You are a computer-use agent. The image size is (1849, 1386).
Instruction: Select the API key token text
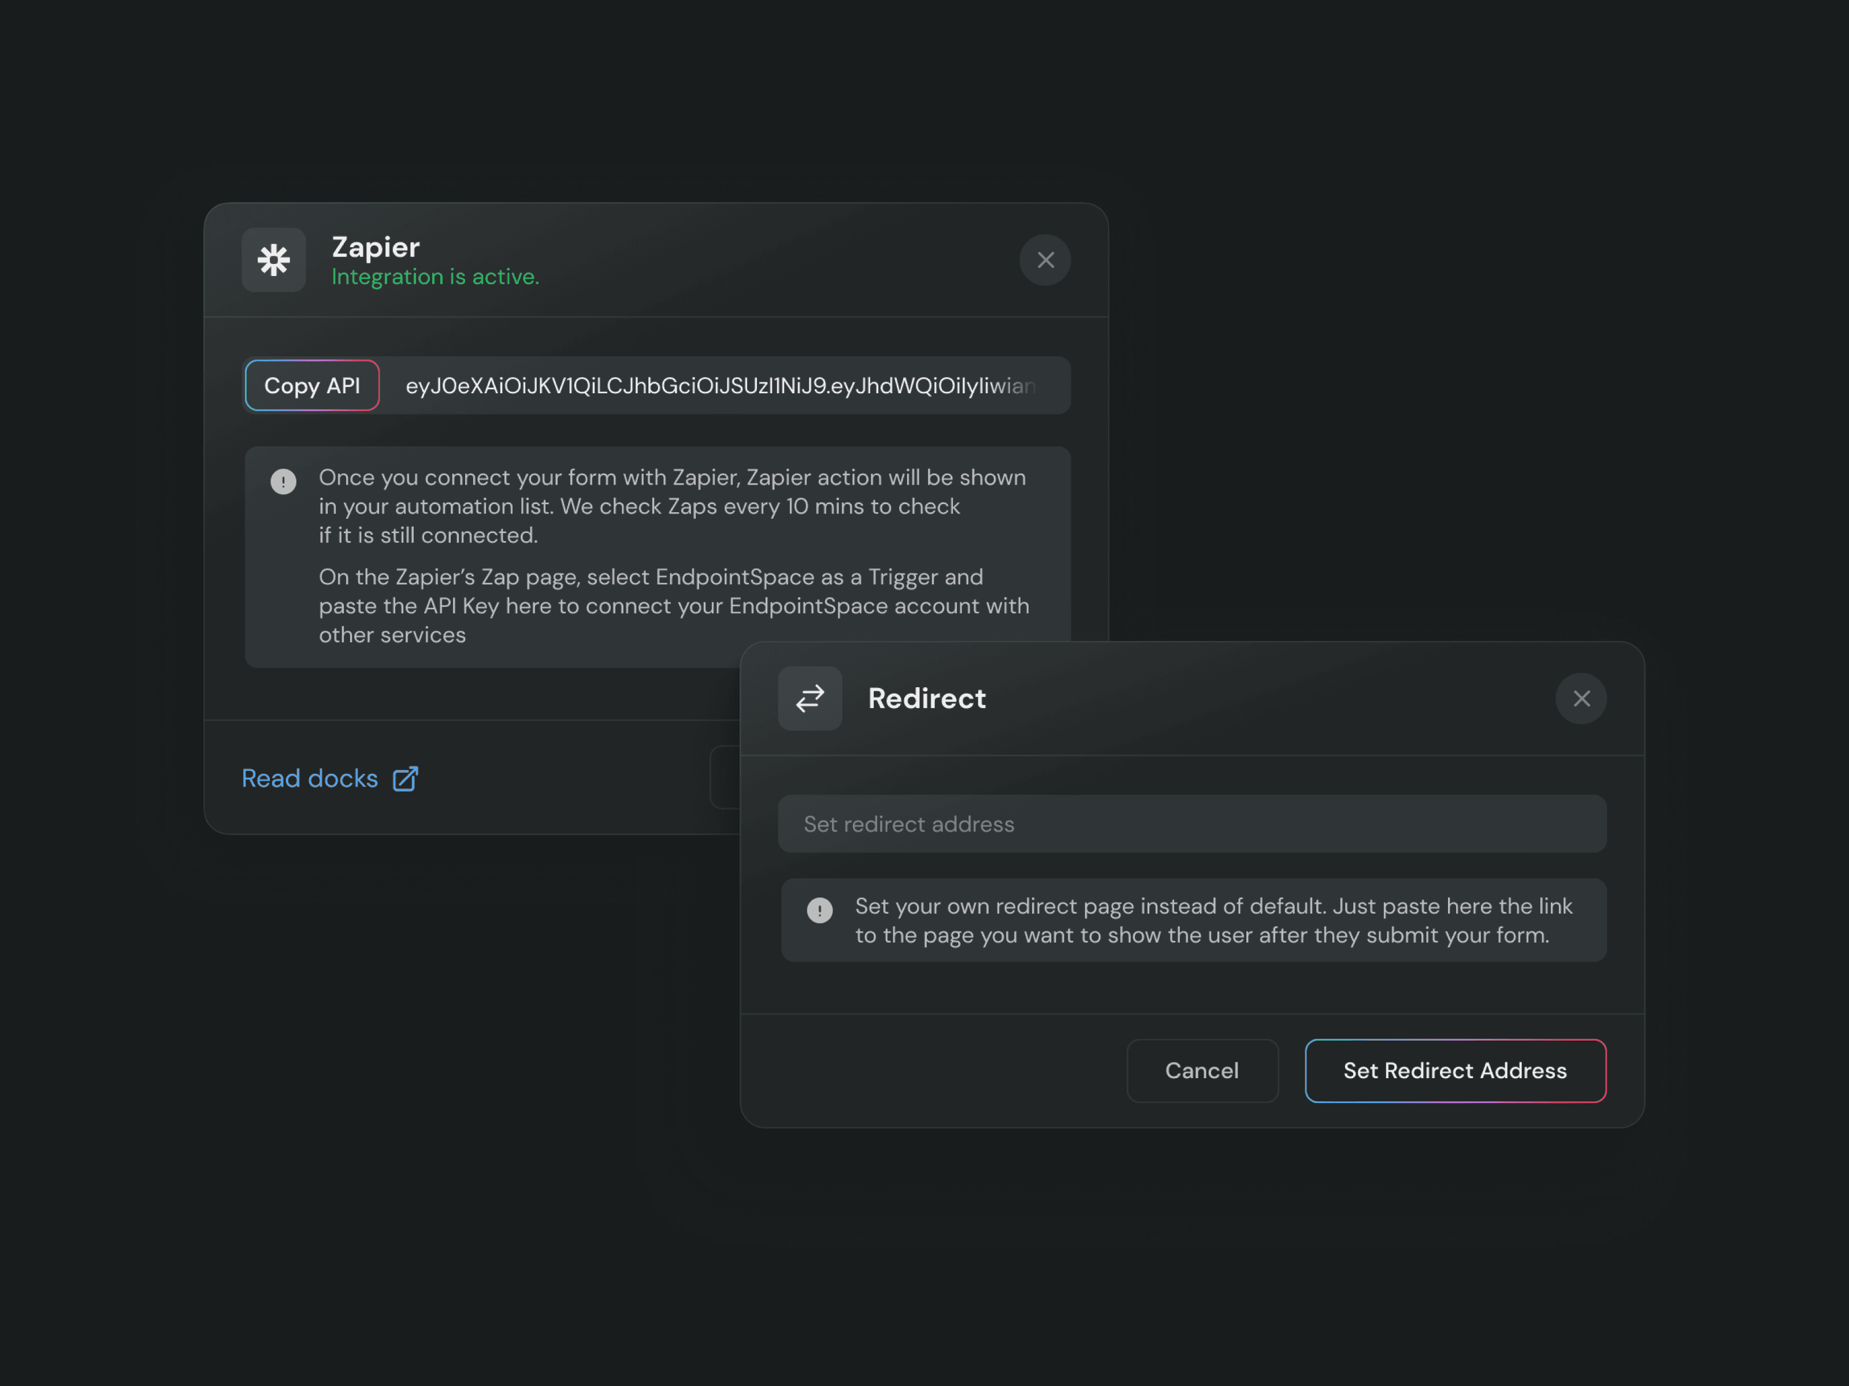(x=721, y=385)
